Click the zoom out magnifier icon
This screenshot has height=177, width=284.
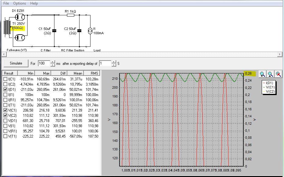click(270, 74)
